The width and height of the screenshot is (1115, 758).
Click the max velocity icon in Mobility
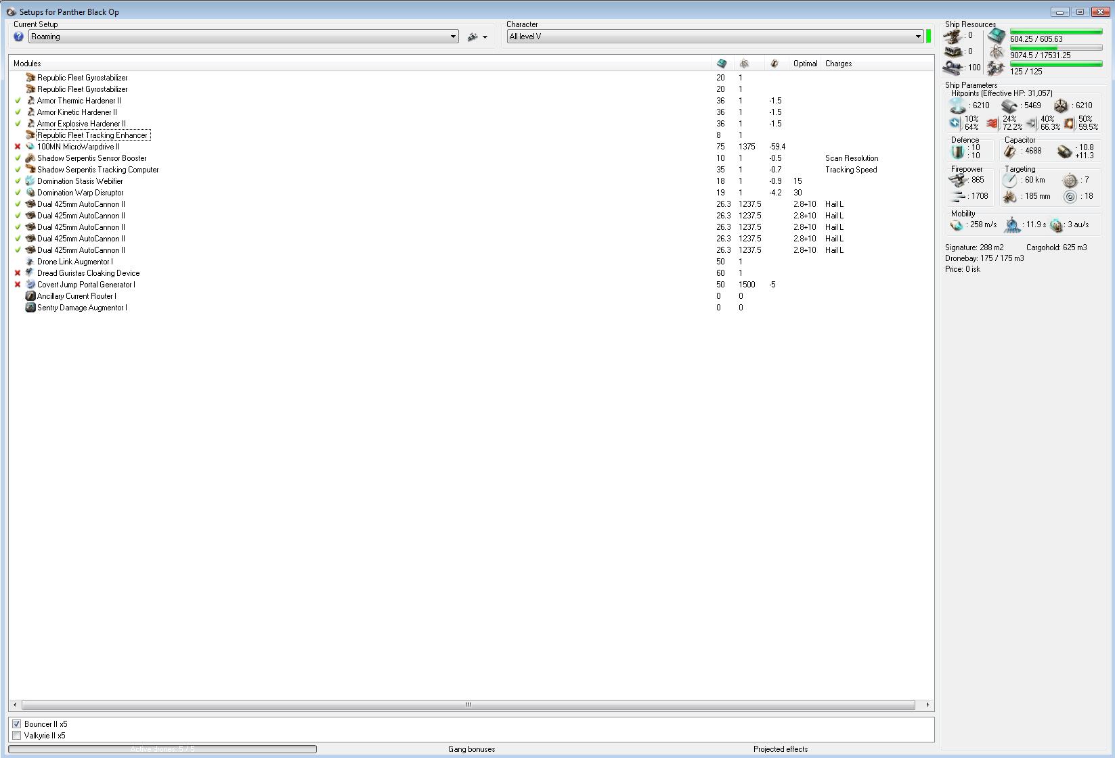[x=957, y=225]
